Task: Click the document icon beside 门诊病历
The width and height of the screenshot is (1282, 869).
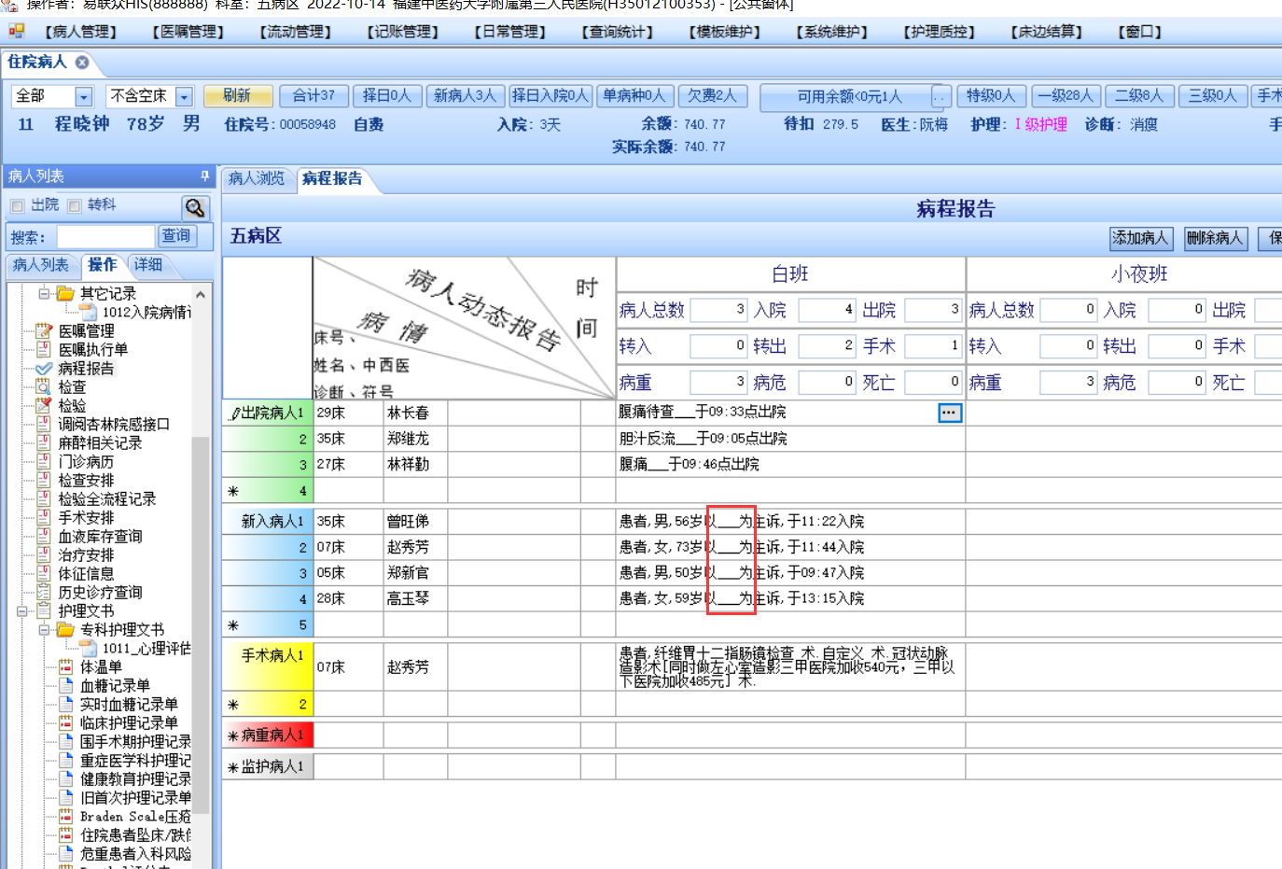Action: coord(43,461)
